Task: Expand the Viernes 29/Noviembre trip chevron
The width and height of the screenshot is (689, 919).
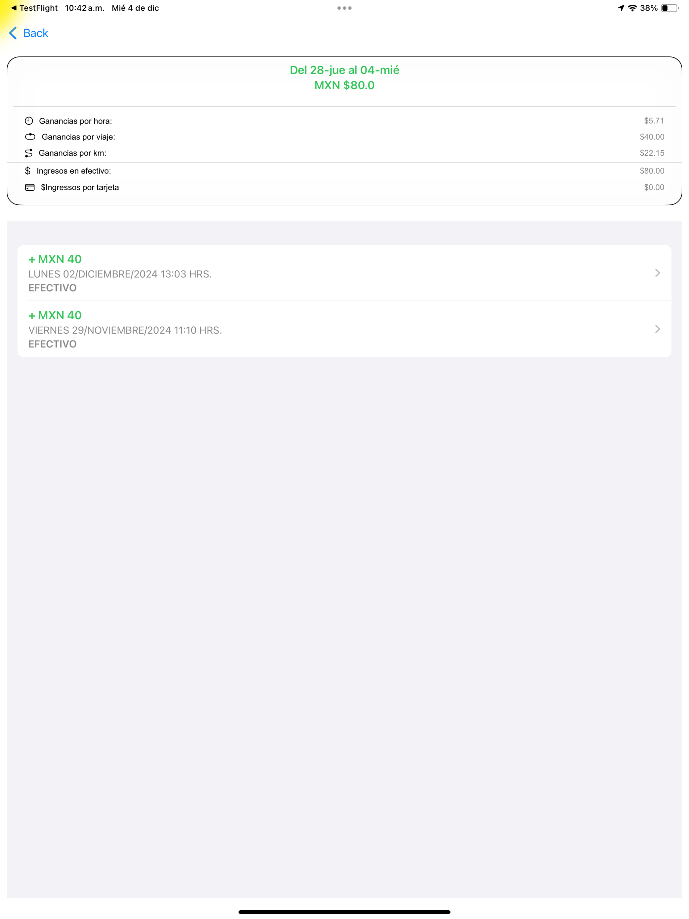Action: 657,329
